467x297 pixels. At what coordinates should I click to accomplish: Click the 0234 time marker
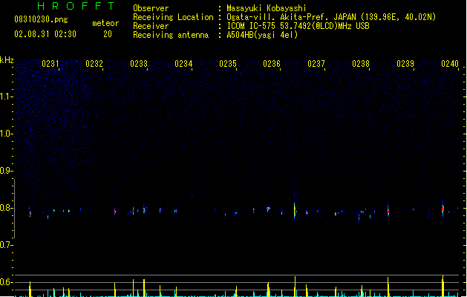pos(183,64)
